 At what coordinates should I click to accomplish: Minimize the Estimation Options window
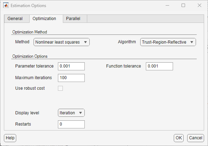click(167, 5)
